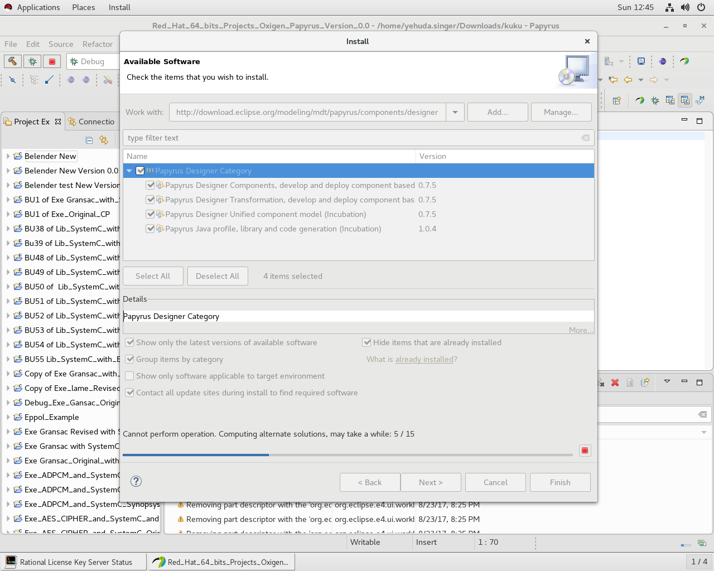This screenshot has height=571, width=714.
Task: Click the M model perspective icon
Action: pyautogui.click(x=700, y=100)
